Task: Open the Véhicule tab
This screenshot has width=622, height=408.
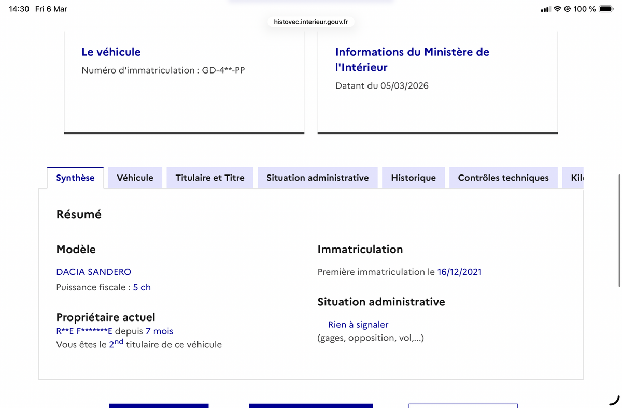Action: pos(135,178)
